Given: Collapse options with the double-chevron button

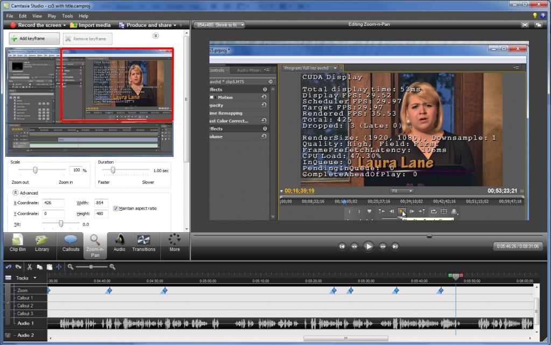Looking at the screenshot, I should [156, 36].
